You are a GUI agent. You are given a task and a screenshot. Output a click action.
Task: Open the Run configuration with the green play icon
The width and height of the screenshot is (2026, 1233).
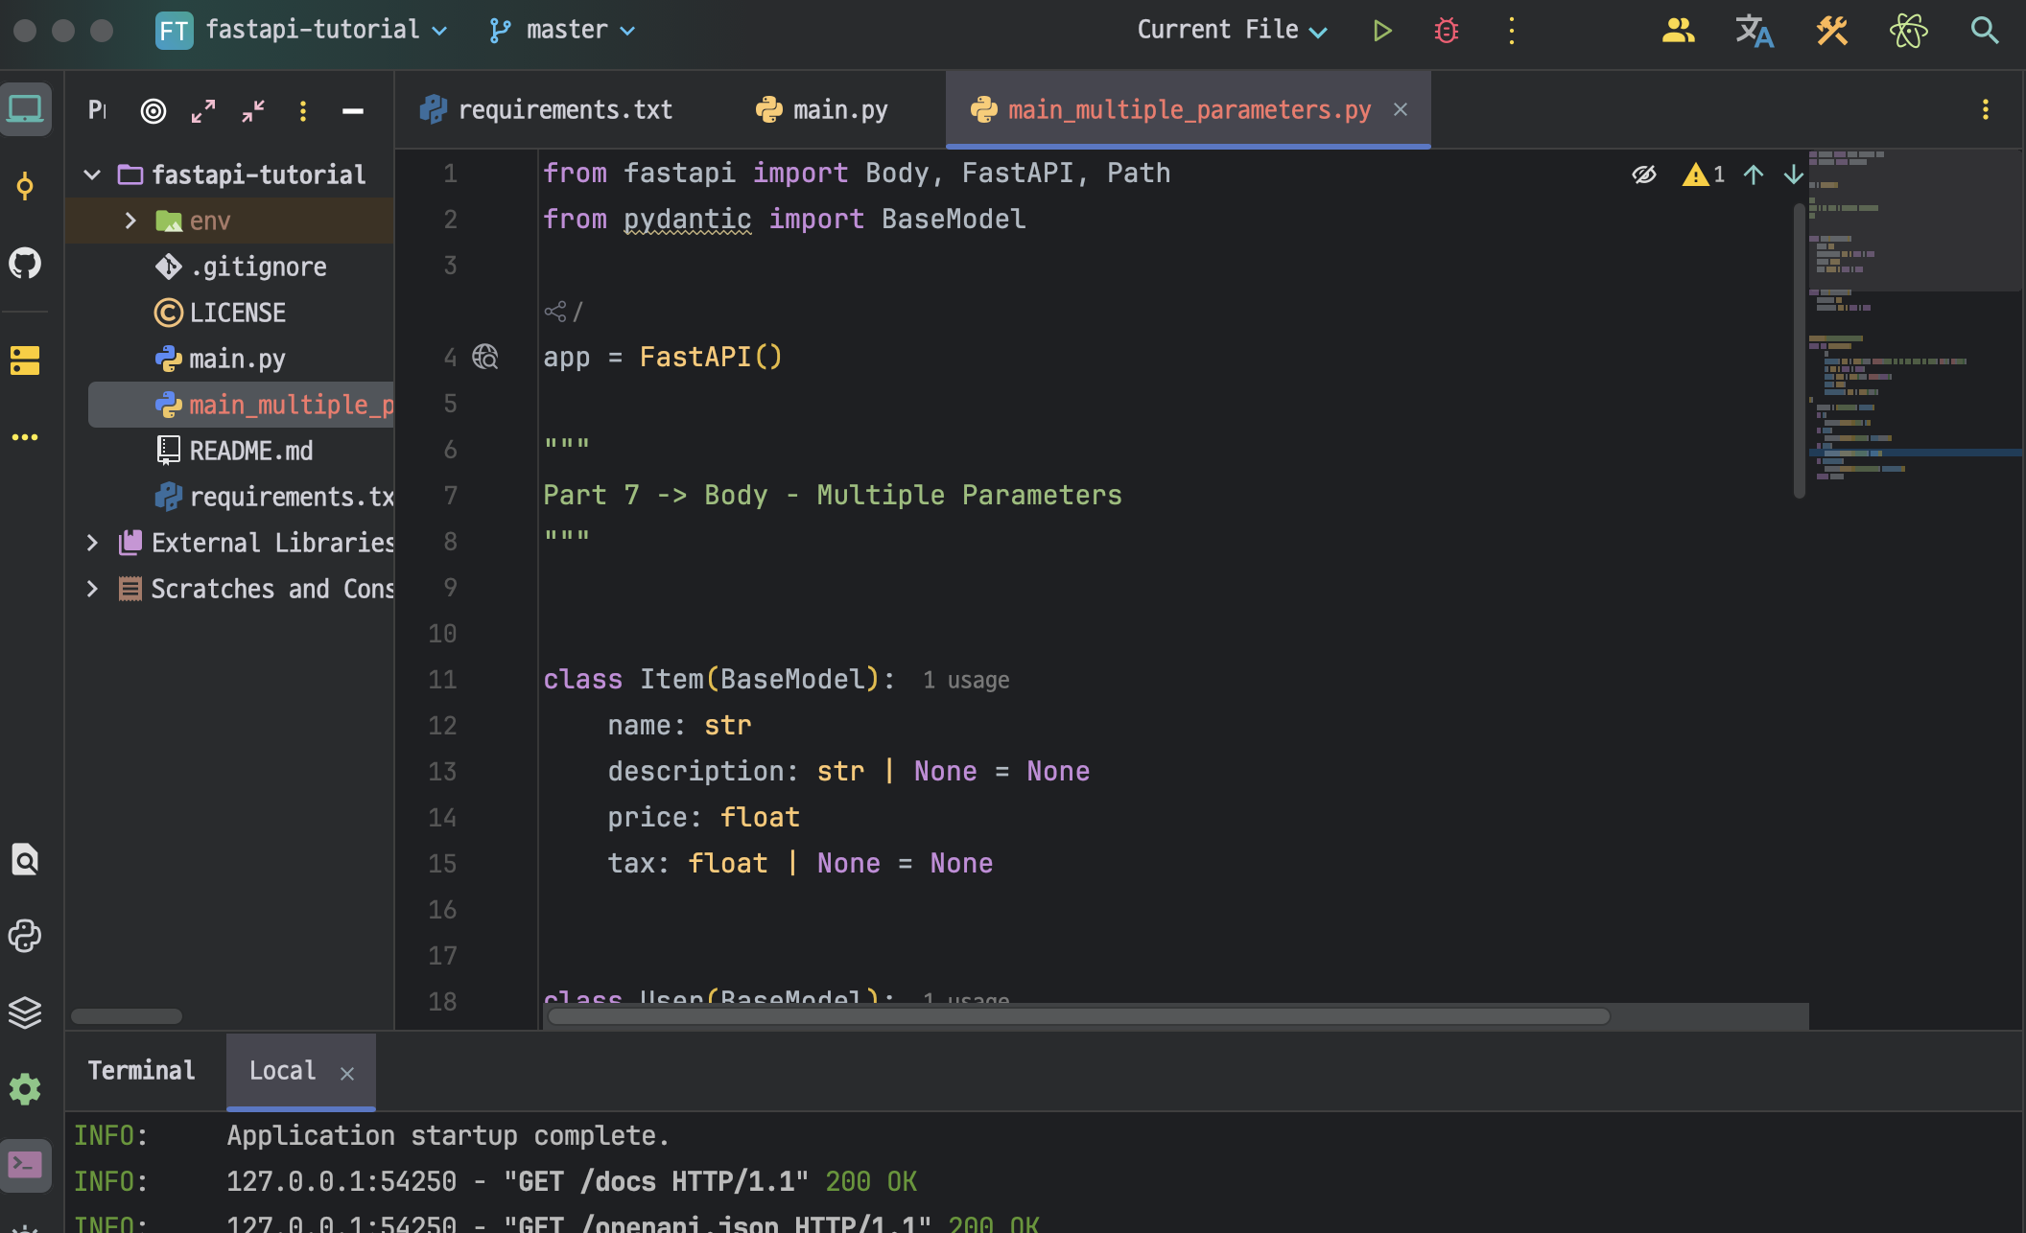coord(1381,30)
